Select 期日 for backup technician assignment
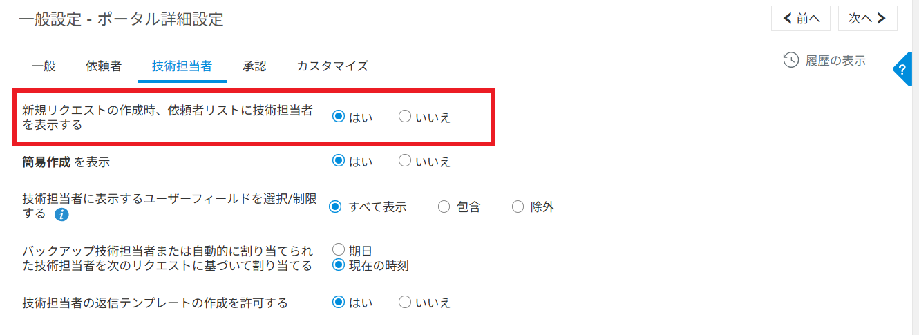 [x=339, y=249]
